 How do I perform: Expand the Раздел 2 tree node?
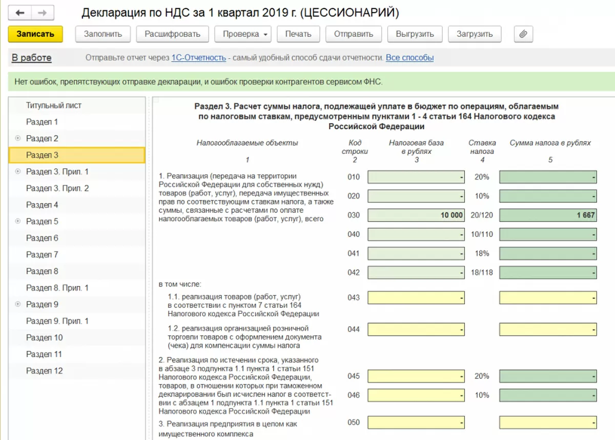[18, 138]
